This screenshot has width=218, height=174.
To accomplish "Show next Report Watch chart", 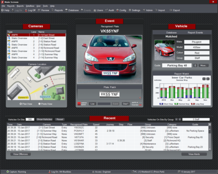I will [x=208, y=79].
